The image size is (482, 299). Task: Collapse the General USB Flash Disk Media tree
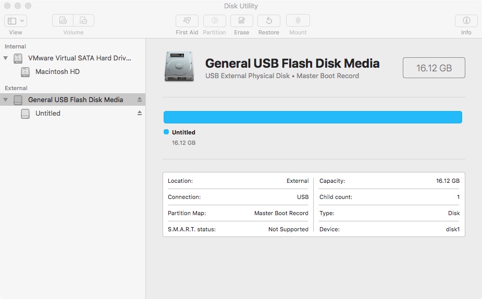[x=6, y=99]
